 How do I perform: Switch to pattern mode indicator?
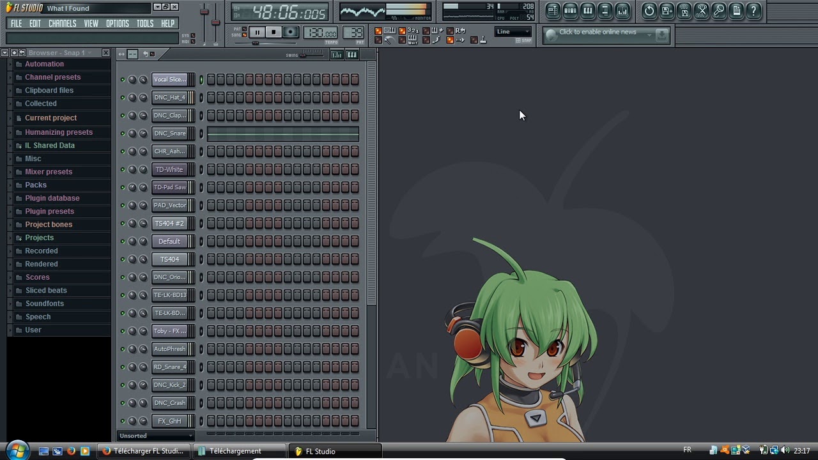coord(245,29)
